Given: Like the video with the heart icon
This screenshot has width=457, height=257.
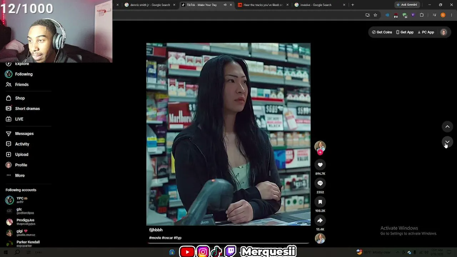Looking at the screenshot, I should point(320,165).
